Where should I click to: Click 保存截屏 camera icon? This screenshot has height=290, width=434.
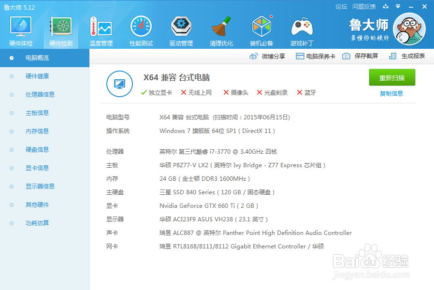click(x=346, y=56)
